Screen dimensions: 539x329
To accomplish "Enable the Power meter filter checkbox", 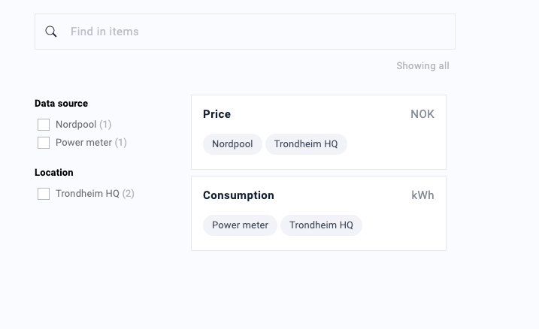I will click(44, 143).
